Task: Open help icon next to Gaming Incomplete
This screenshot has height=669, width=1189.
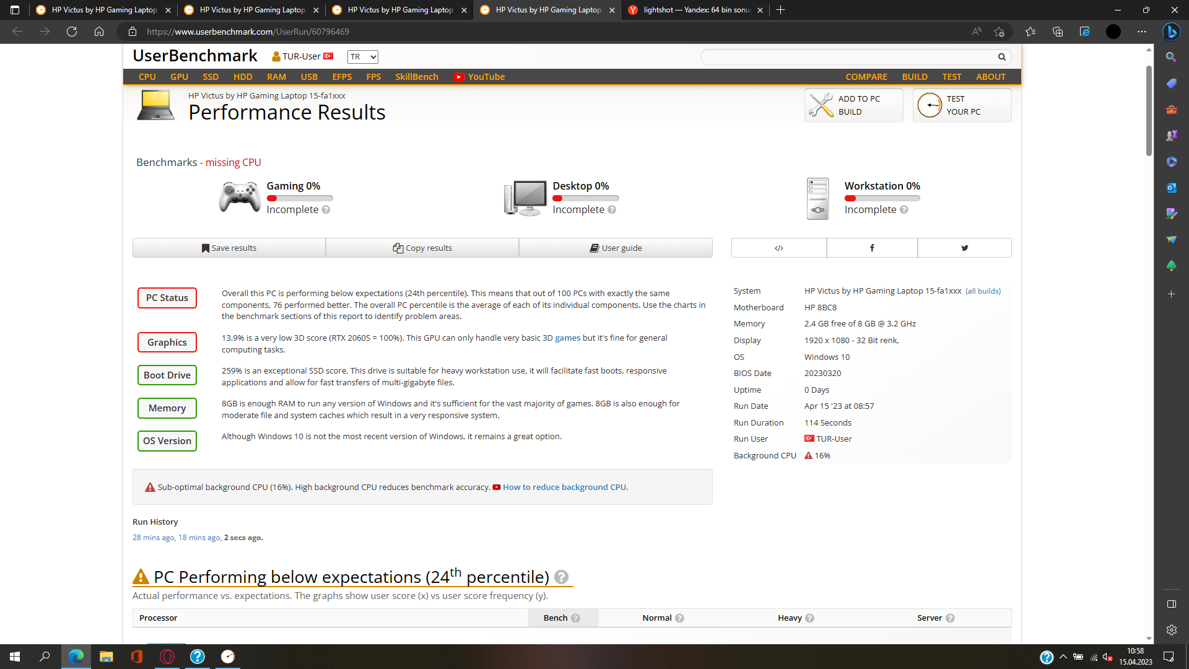Action: click(326, 210)
